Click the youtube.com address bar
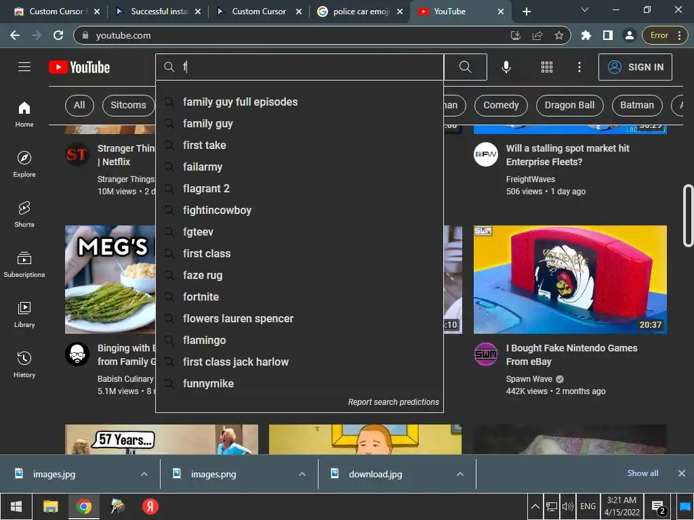The height and width of the screenshot is (520, 694). coord(292,35)
